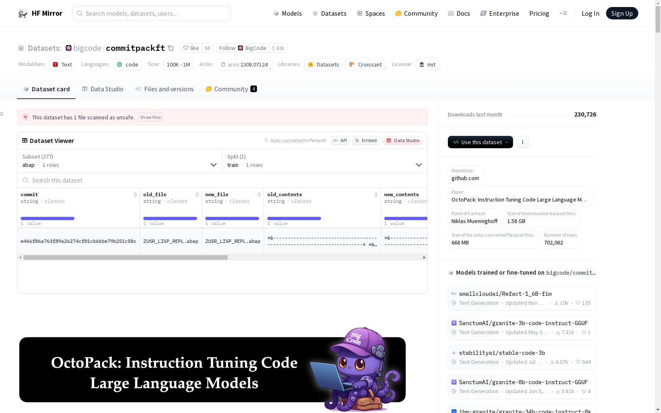The height and width of the screenshot is (413, 661).
Task: Open the bigcode organization link in title
Action: point(87,48)
